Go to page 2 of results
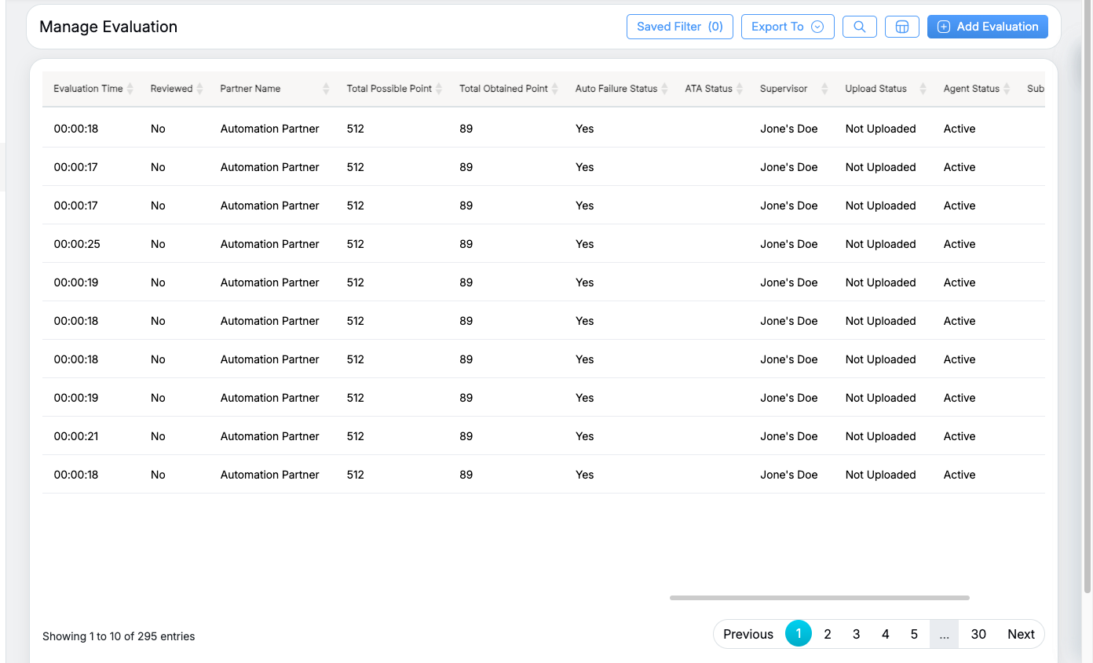Image resolution: width=1093 pixels, height=663 pixels. click(x=827, y=634)
